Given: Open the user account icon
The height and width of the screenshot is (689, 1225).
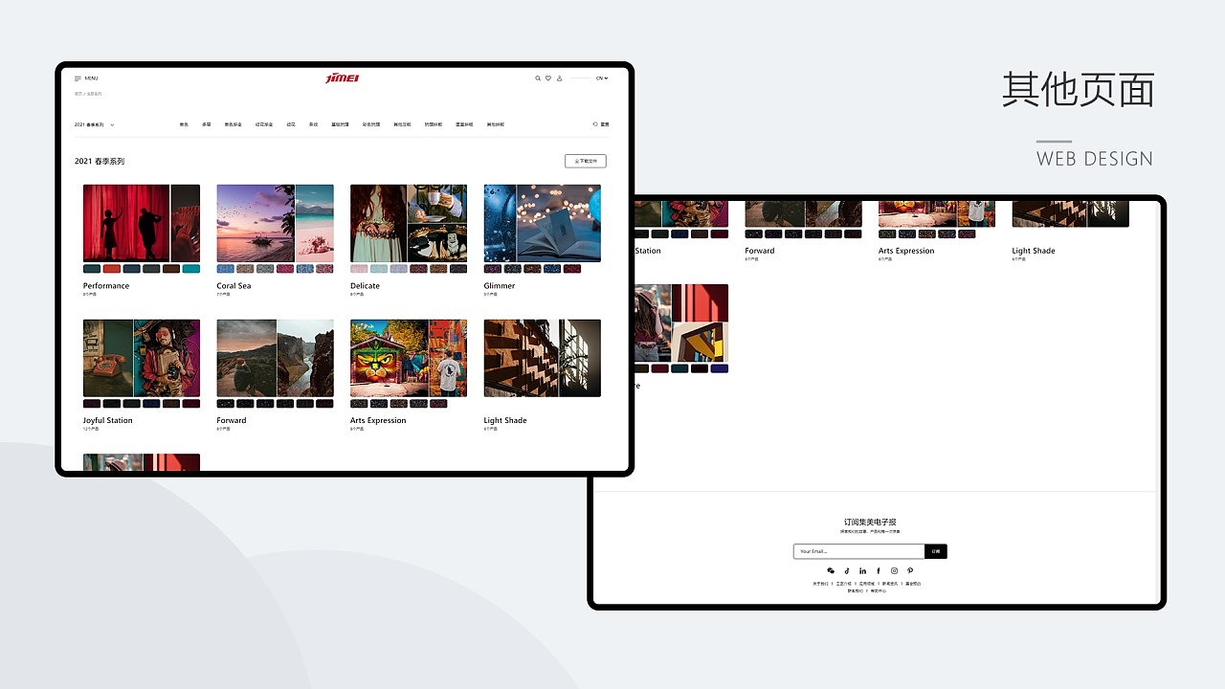Looking at the screenshot, I should [560, 78].
